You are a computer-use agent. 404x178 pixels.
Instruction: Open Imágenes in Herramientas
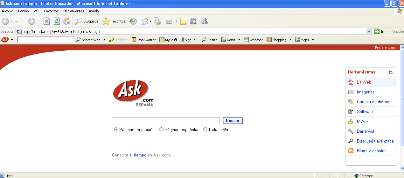366,92
